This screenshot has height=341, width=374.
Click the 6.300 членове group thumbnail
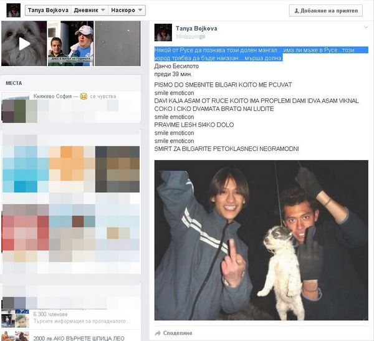pos(22,320)
